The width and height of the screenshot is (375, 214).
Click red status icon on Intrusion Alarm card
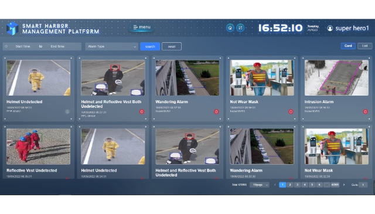pyautogui.click(x=365, y=111)
